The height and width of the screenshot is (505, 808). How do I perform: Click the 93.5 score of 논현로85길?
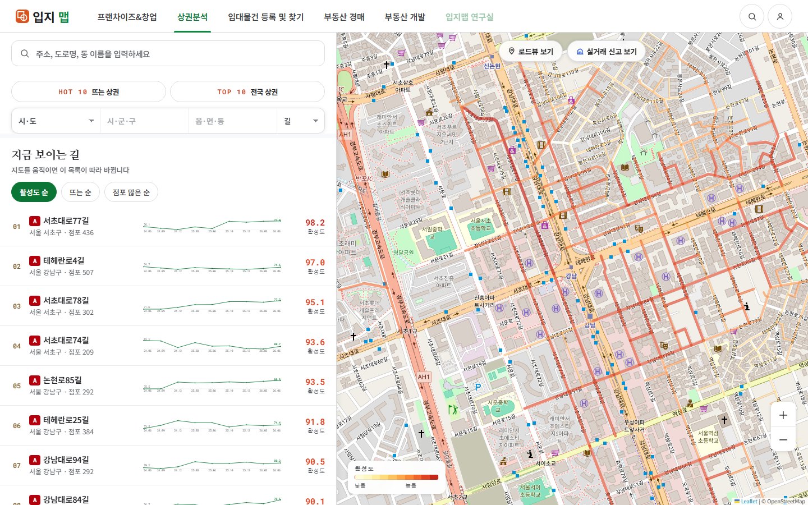click(315, 382)
